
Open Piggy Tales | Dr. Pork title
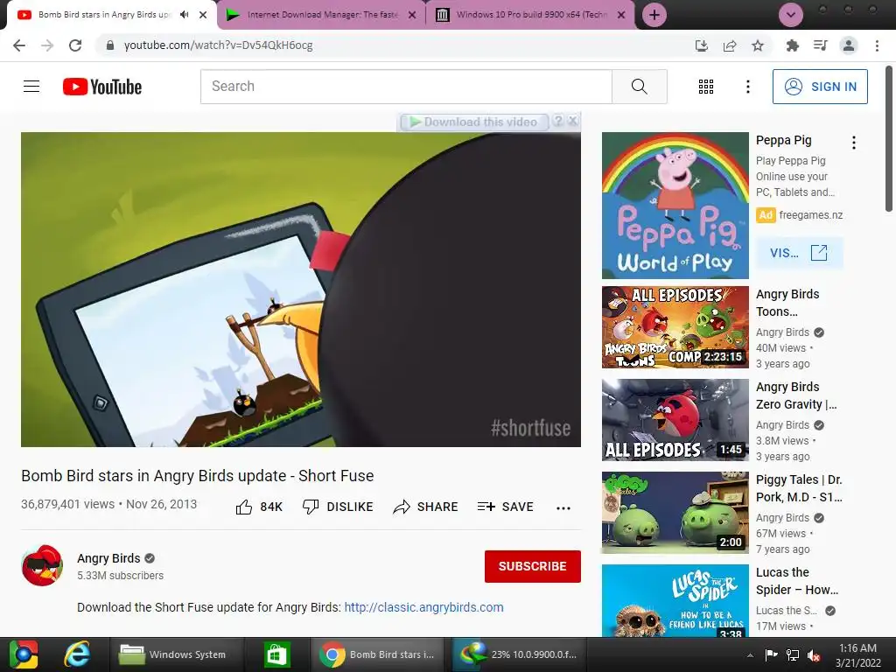coord(799,488)
